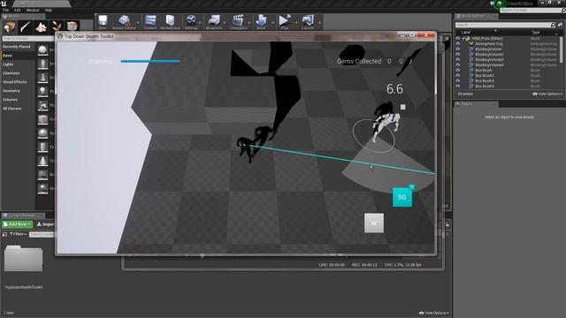Open Source Control from the toolbar
Screen dimensions: 566x318
pyautogui.click(x=124, y=21)
